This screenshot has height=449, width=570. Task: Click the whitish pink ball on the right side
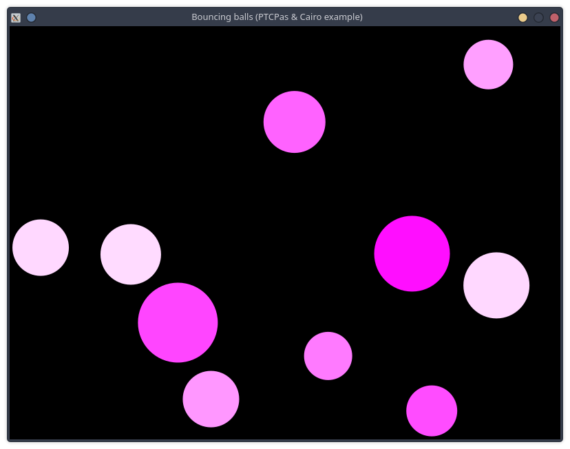coord(497,285)
